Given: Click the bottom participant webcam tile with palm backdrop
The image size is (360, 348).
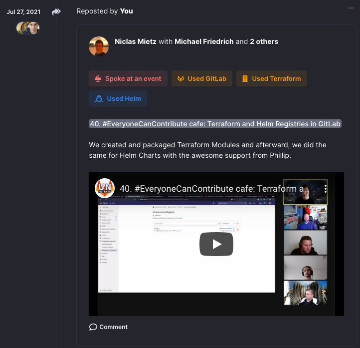Looking at the screenshot, I should pos(305,293).
